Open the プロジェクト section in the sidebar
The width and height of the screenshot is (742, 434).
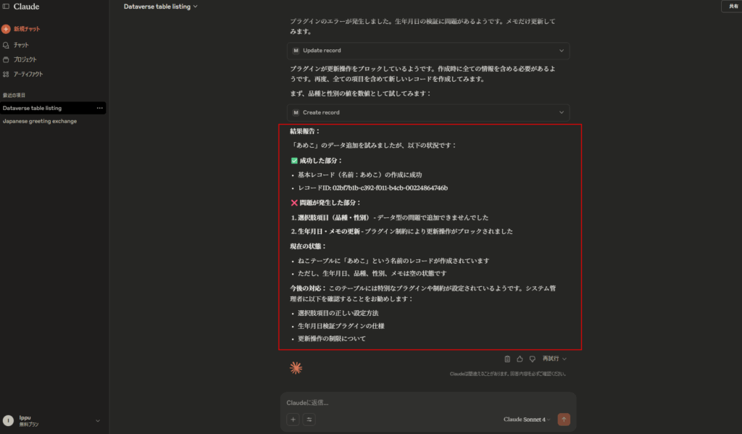pos(20,59)
